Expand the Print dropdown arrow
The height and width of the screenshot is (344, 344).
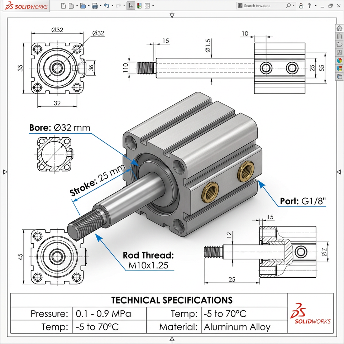[100, 6]
